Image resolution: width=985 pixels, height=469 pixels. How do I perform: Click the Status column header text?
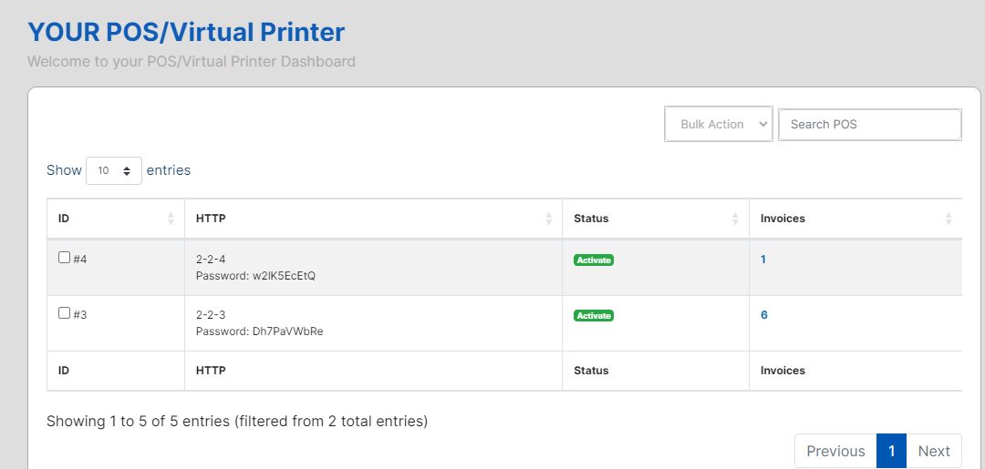[591, 219]
